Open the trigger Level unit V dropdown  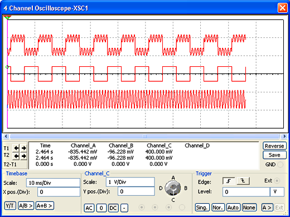coord(277,192)
